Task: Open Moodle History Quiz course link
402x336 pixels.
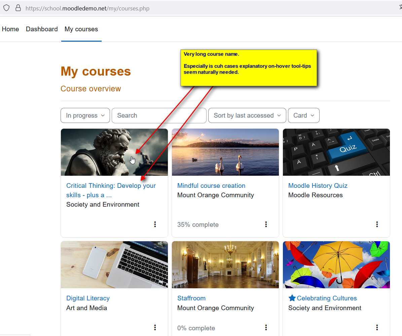Action: (x=318, y=186)
